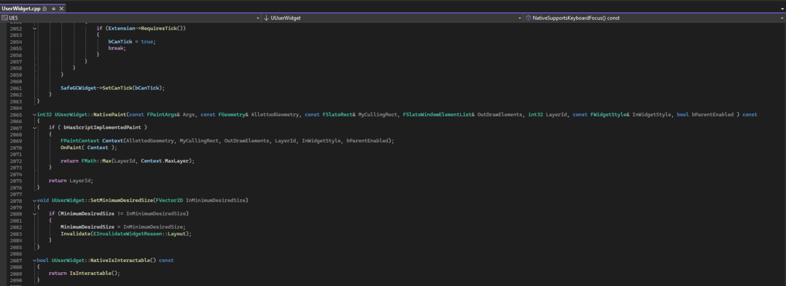Screen dimensions: 786x286
Task: Collapse the if MinimumDesiredSize != block
Action: [35, 213]
